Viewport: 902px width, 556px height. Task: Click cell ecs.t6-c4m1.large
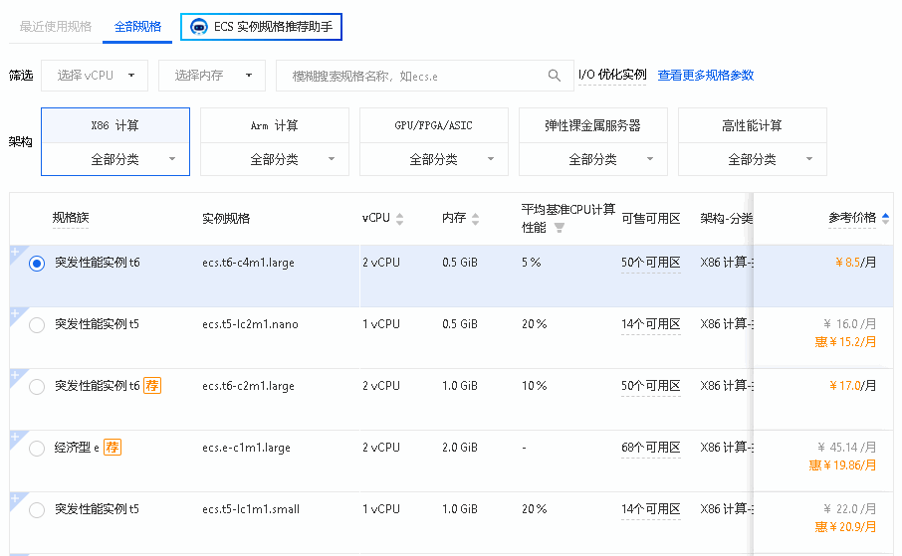point(248,263)
